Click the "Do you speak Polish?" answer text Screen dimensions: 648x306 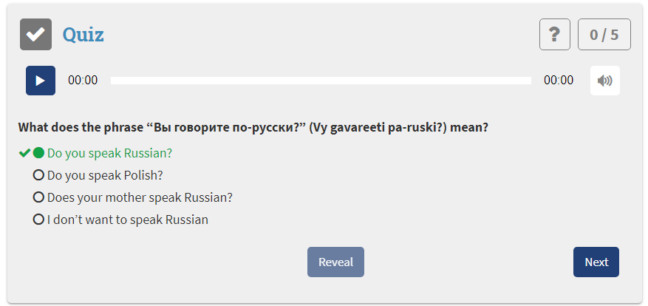pyautogui.click(x=105, y=176)
